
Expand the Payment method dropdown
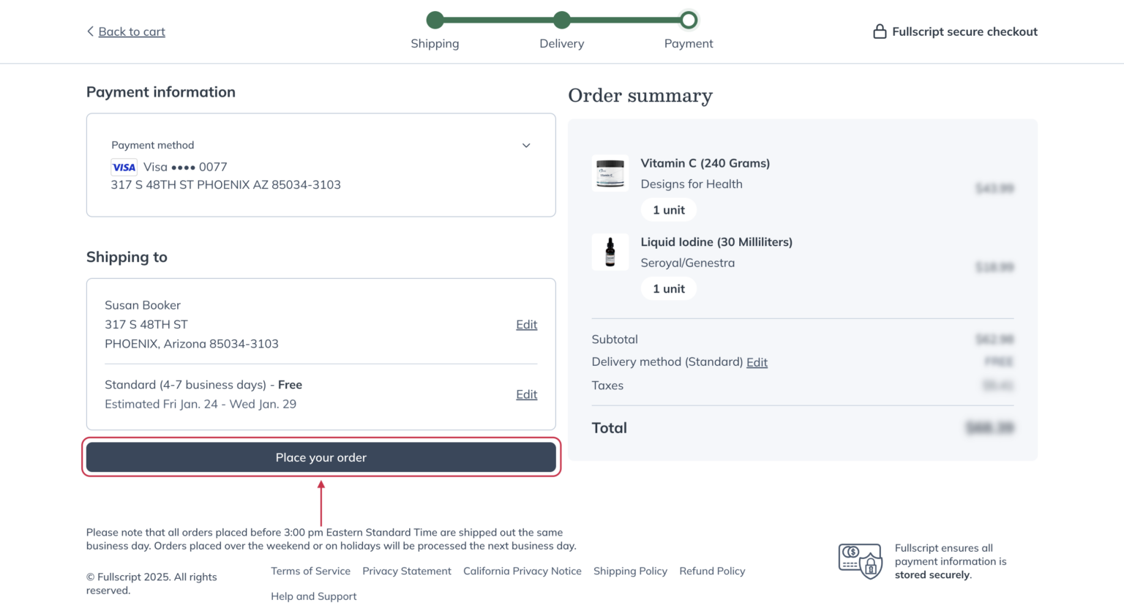pyautogui.click(x=526, y=145)
